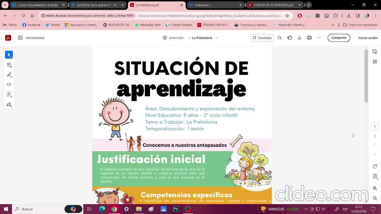Open the taskbar clock and date
Viewport: 381px width, 214px height.
[359, 209]
